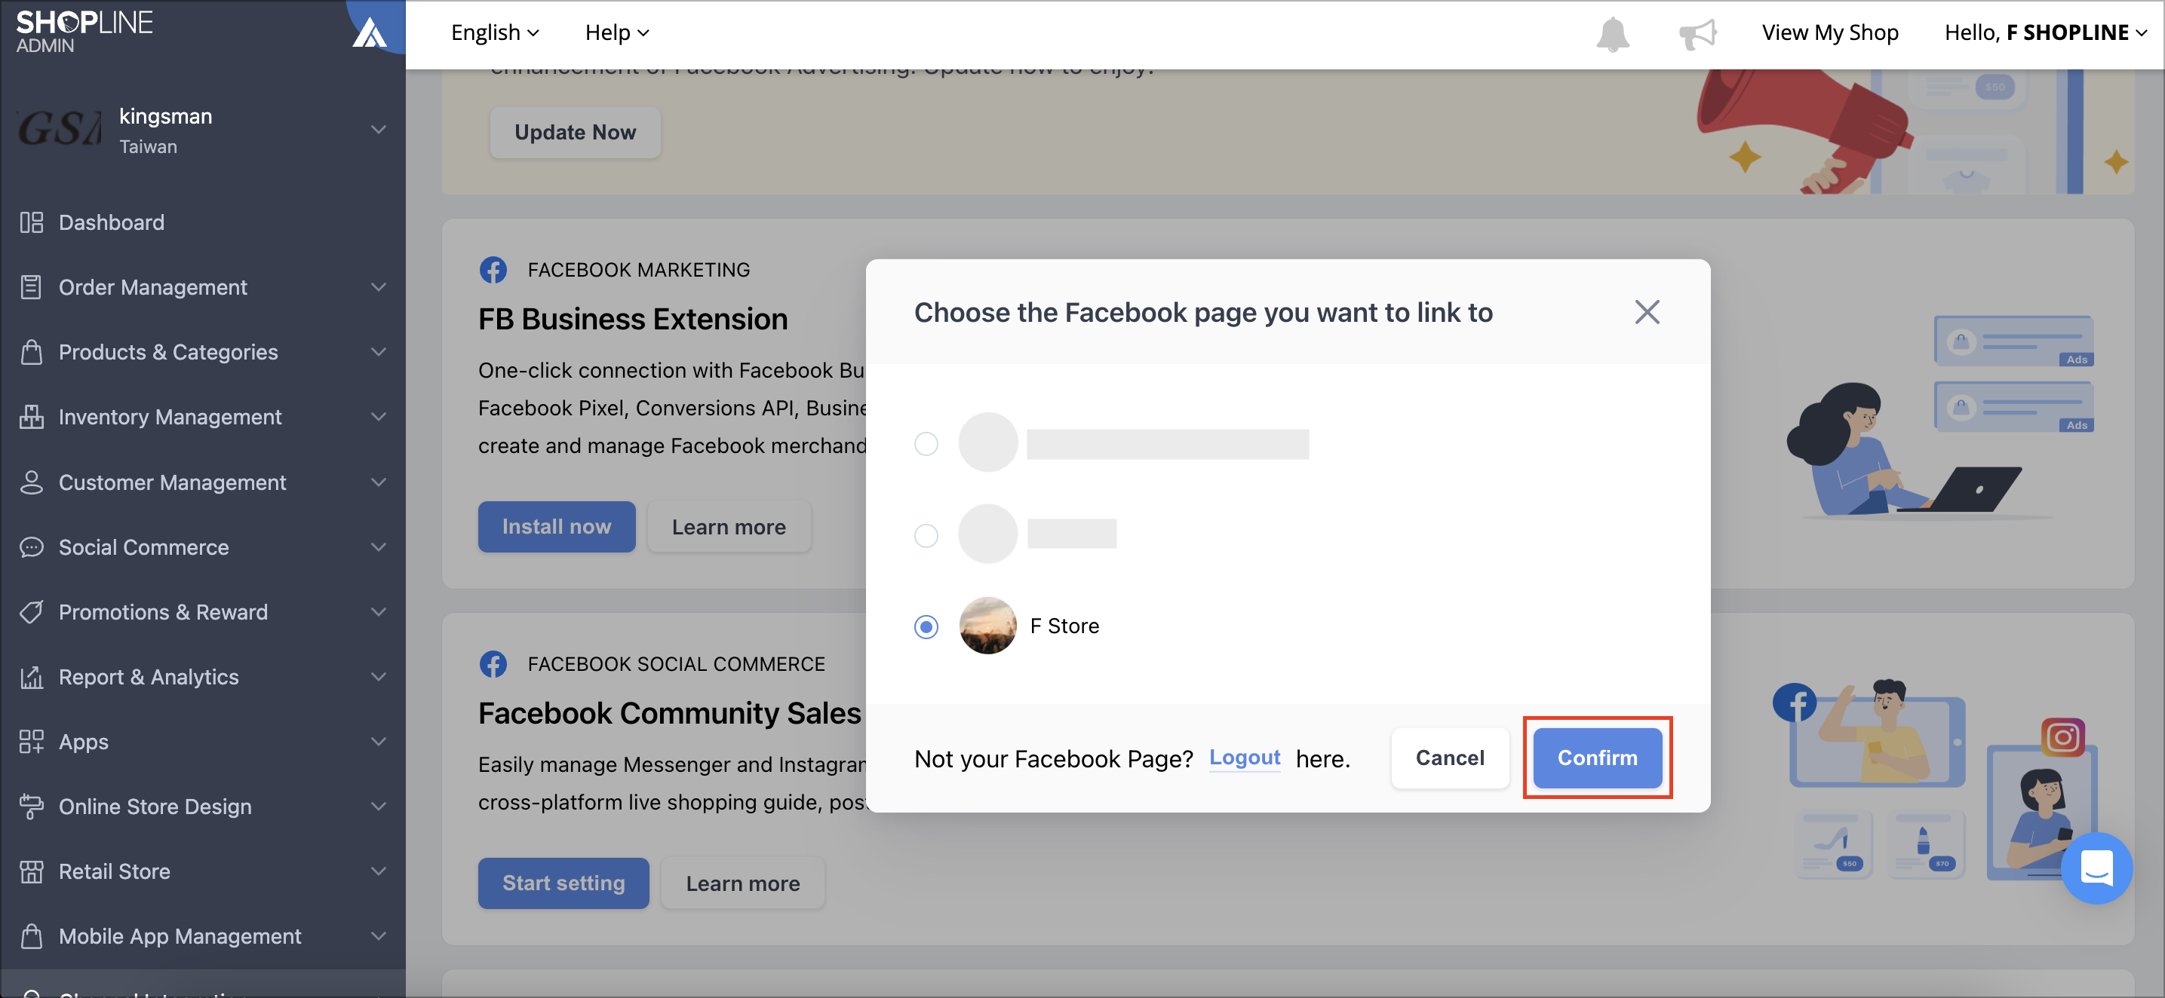The height and width of the screenshot is (998, 2165).
Task: Open Dashboard from the sidebar
Action: [203, 222]
